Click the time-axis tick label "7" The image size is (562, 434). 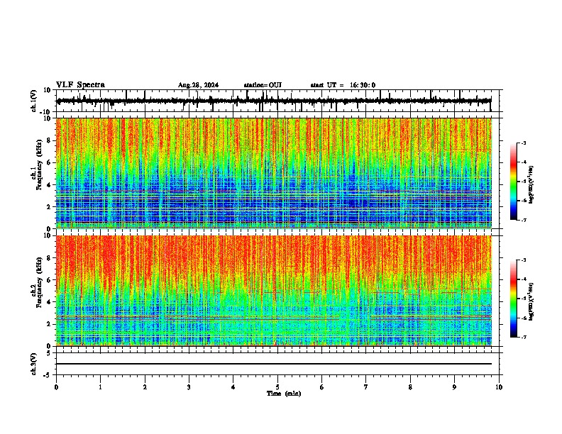(x=366, y=387)
